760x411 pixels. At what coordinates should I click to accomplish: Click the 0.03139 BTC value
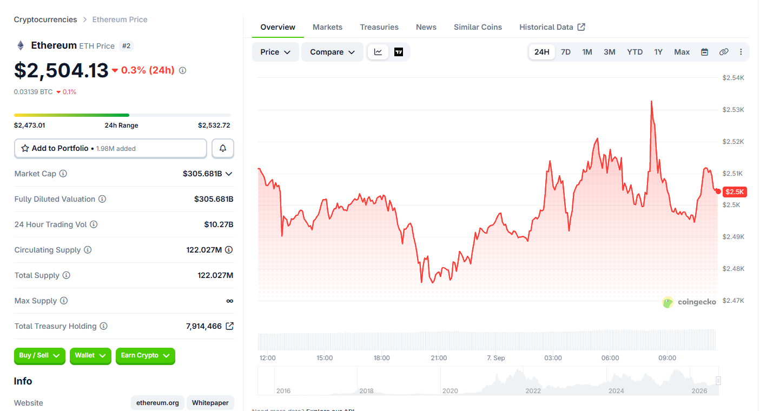[34, 92]
